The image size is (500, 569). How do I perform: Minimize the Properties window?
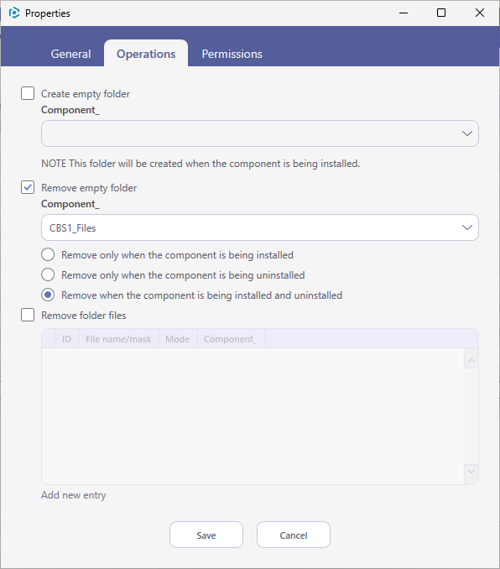point(404,13)
